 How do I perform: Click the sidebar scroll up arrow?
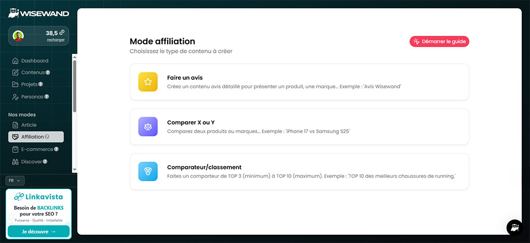point(75,57)
